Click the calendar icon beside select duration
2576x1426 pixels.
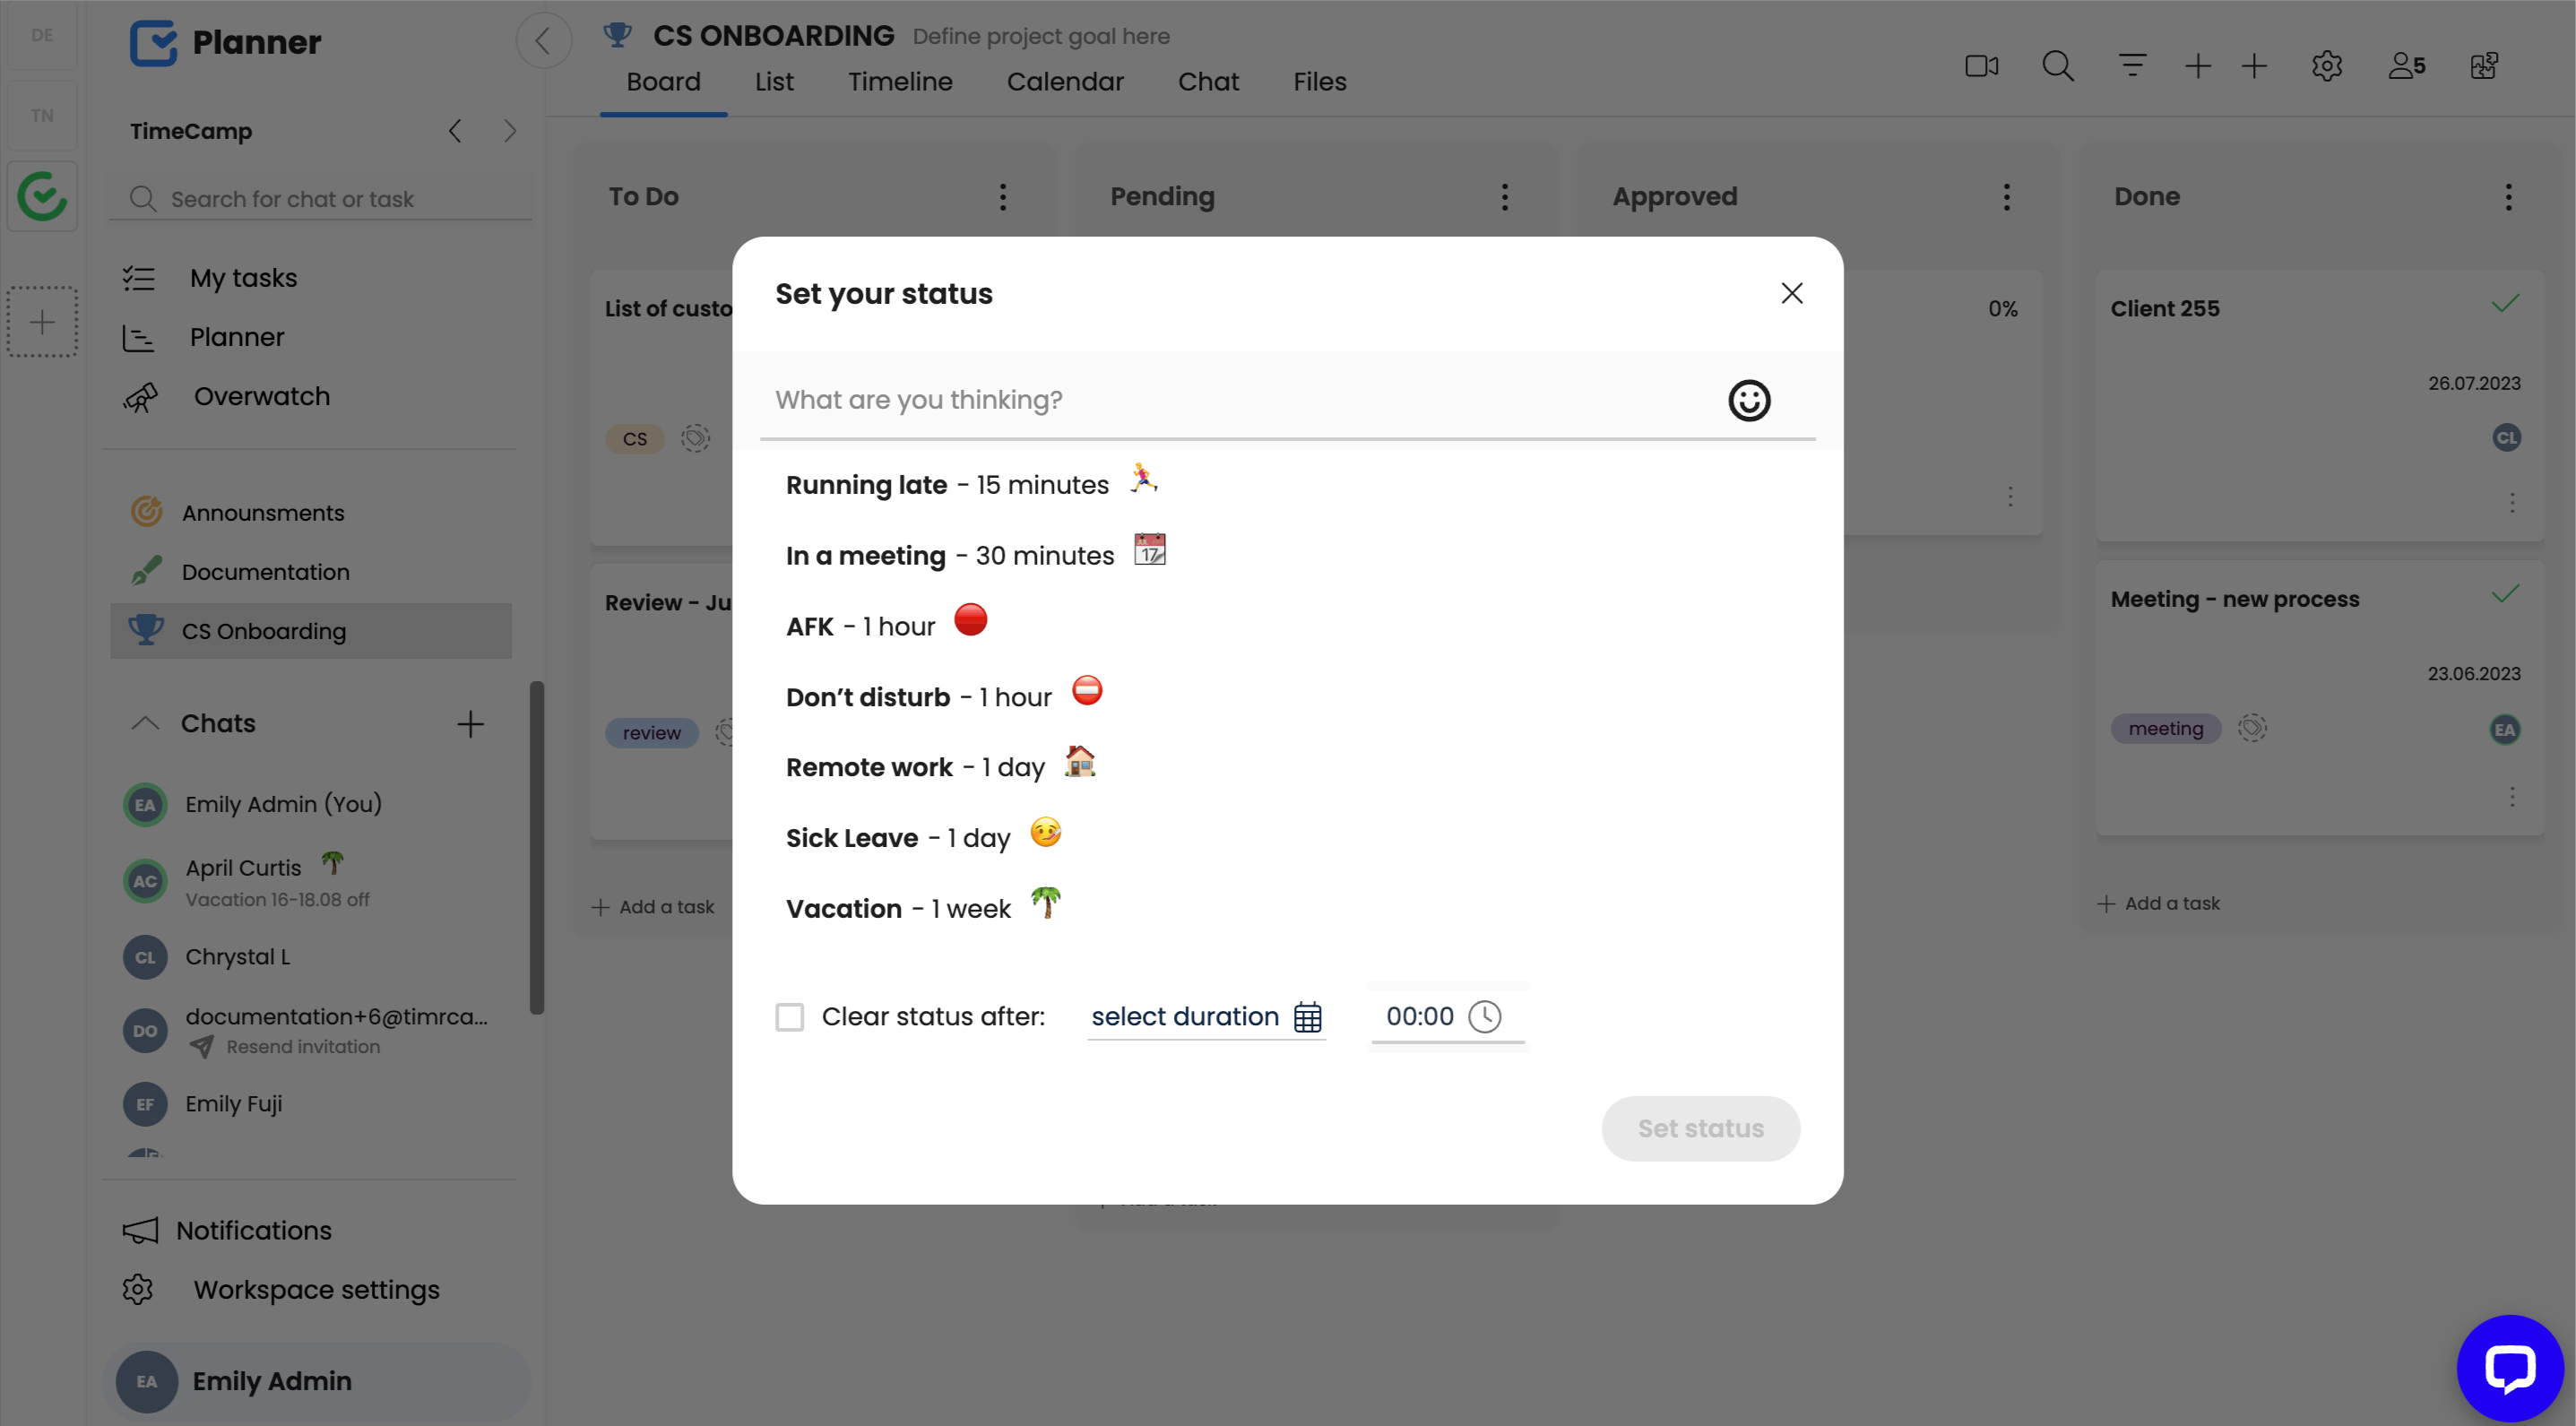point(1307,1016)
